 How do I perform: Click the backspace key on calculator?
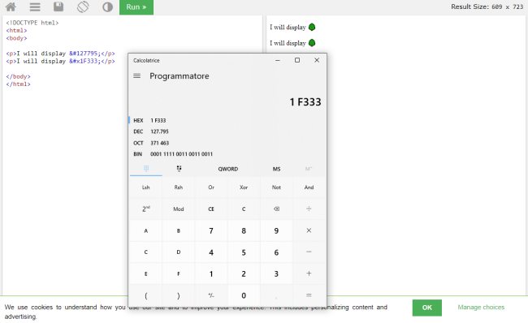[276, 209]
